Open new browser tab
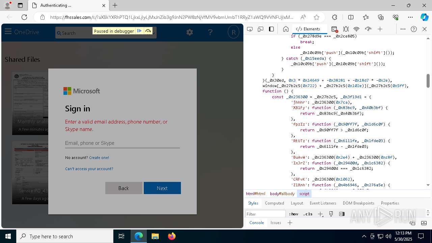Image resolution: width=432 pixels, height=243 pixels. [x=115, y=5]
